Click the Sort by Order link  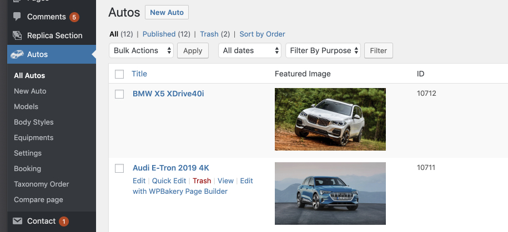(x=263, y=34)
